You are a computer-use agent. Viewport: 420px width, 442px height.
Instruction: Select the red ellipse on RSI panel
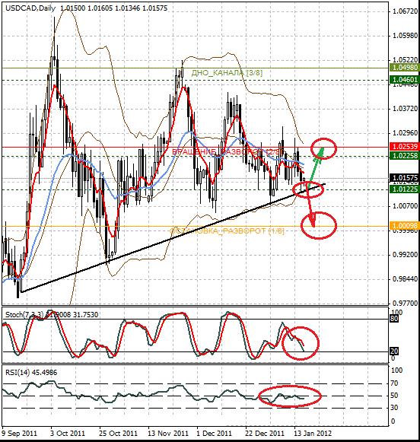point(290,396)
